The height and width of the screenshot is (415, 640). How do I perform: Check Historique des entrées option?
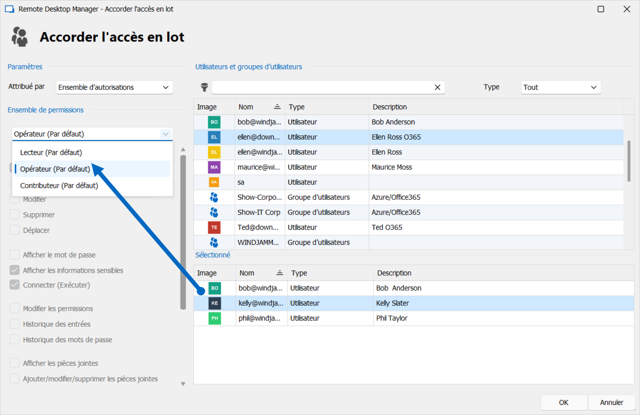[x=15, y=324]
